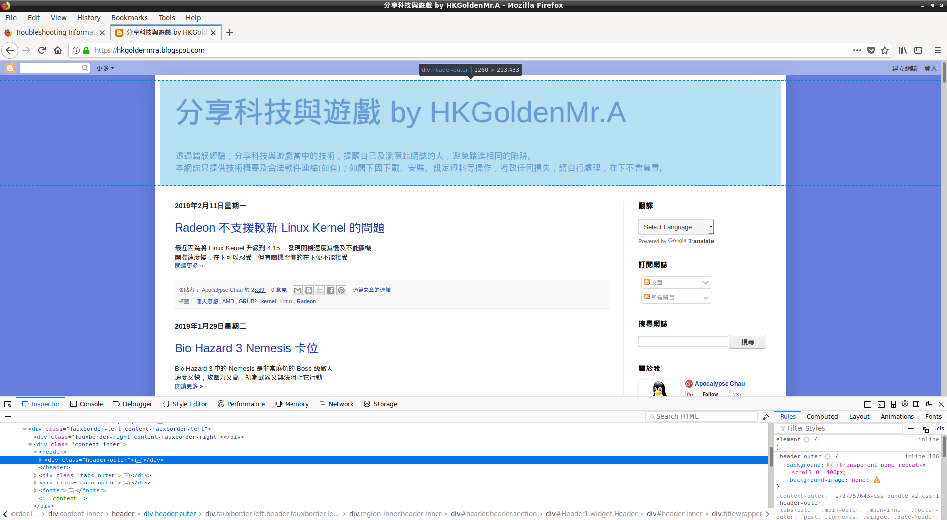Switch to the Console tab

(x=86, y=404)
